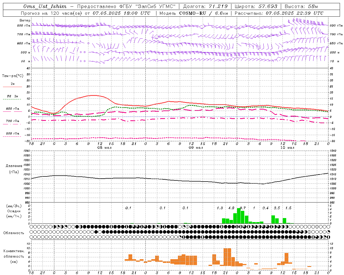
Task: Click the 08 мая date label
Action: coord(104,148)
